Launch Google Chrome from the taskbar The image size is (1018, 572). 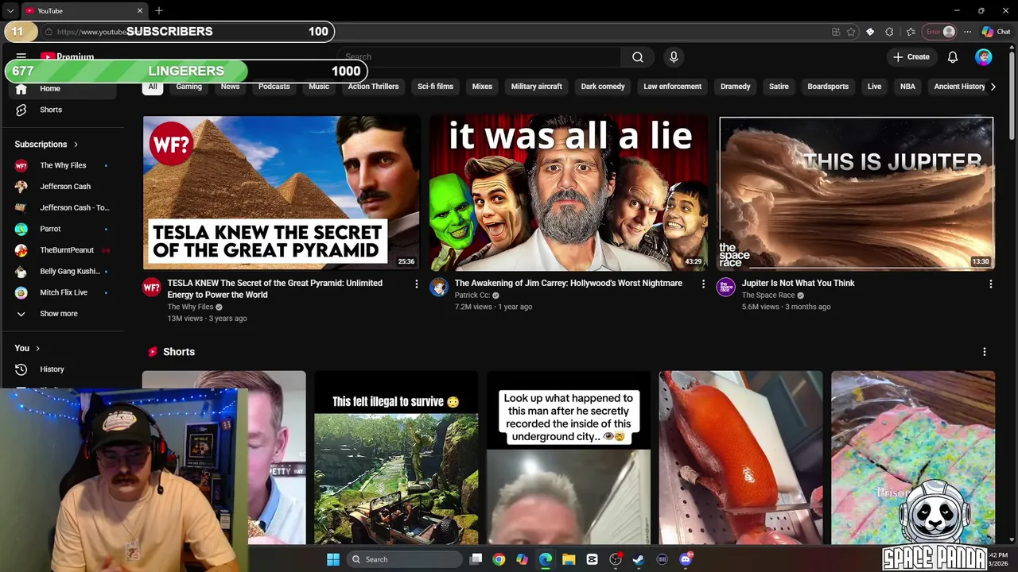499,559
